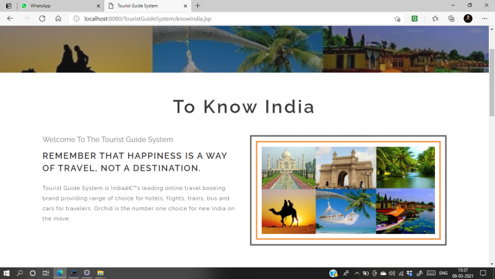Click the houseboat banner photo
This screenshot has height=279, width=495.
(x=405, y=49)
